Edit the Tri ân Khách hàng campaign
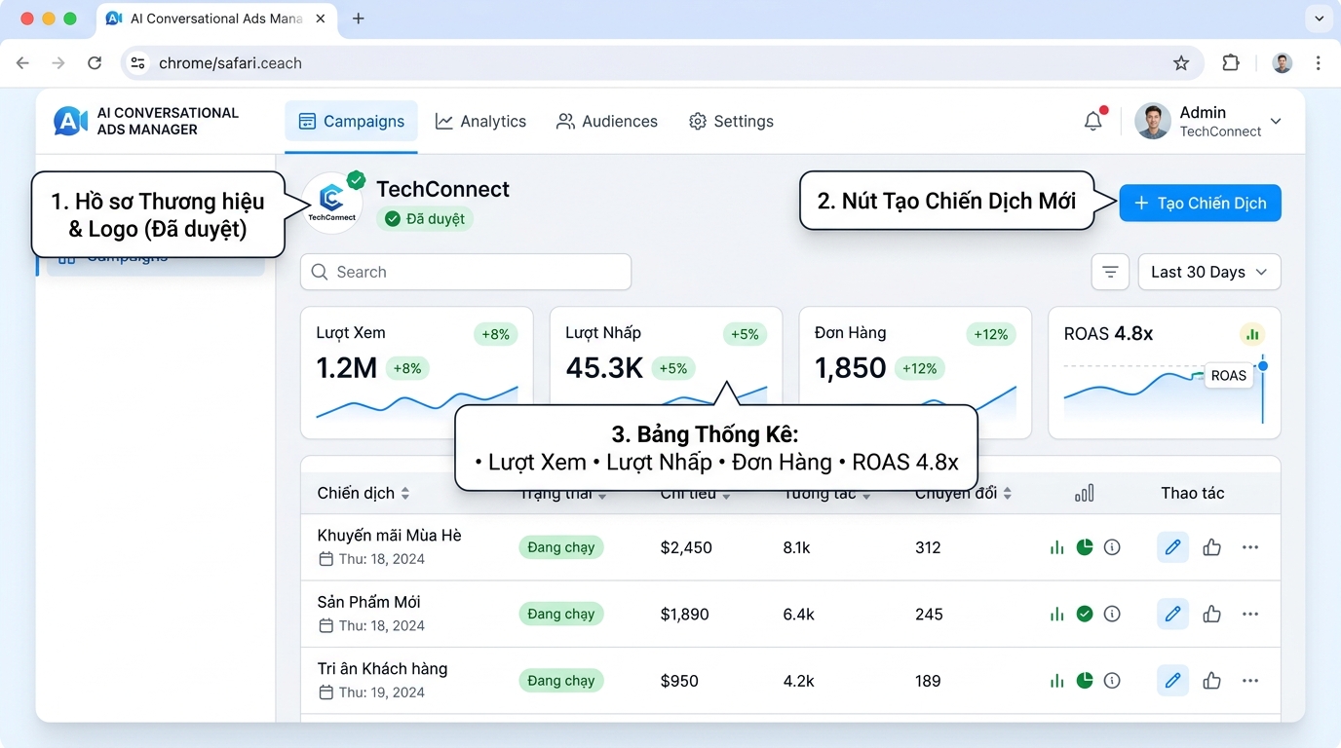This screenshot has height=748, width=1341. pos(1172,681)
